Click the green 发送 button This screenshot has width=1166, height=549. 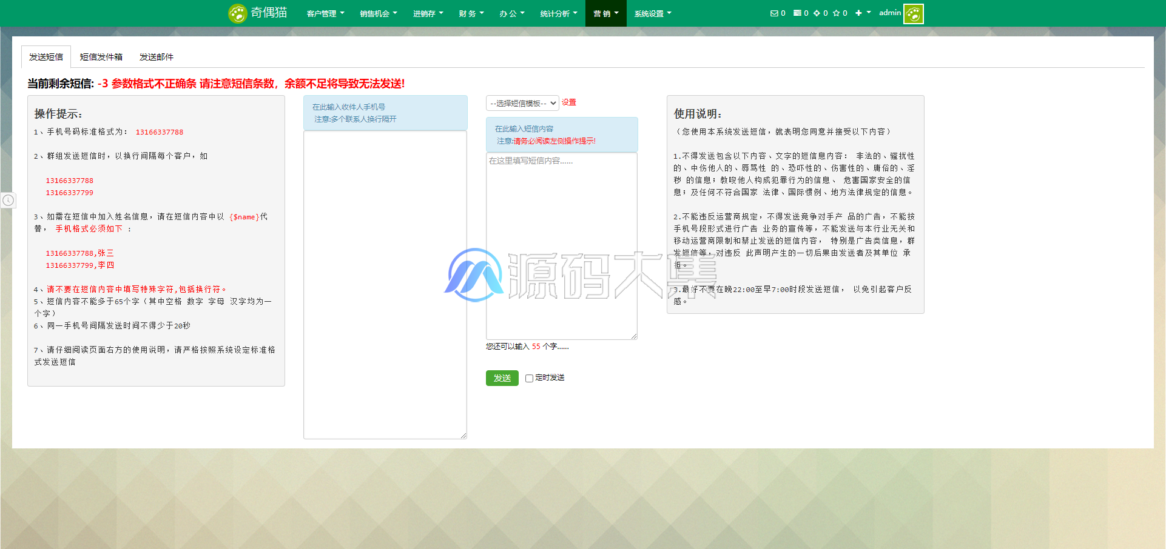[502, 378]
